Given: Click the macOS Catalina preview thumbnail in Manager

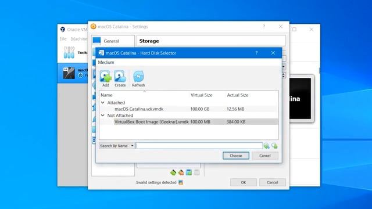Looking at the screenshot, I should click(301, 99).
